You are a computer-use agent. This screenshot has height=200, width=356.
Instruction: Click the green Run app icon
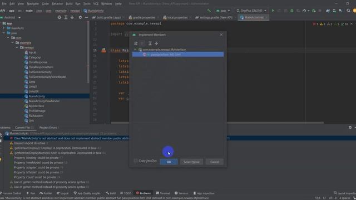[x=273, y=11]
